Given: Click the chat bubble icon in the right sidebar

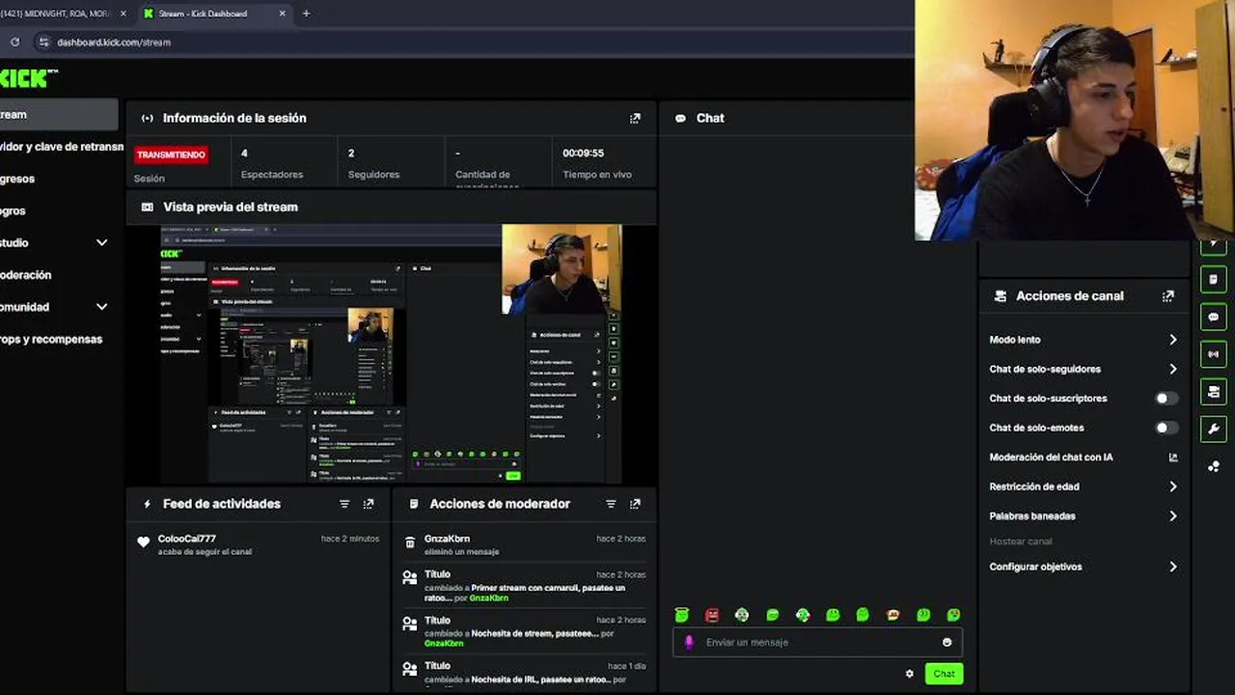Looking at the screenshot, I should (1213, 317).
